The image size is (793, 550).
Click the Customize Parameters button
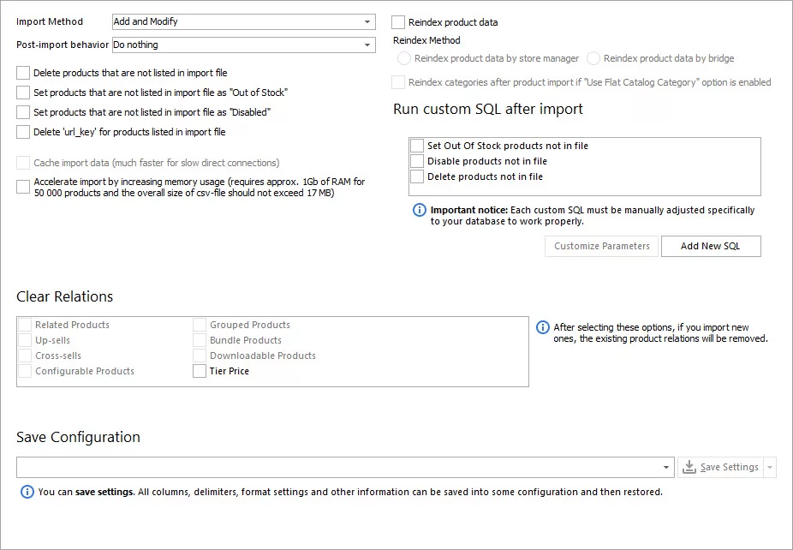pos(601,246)
